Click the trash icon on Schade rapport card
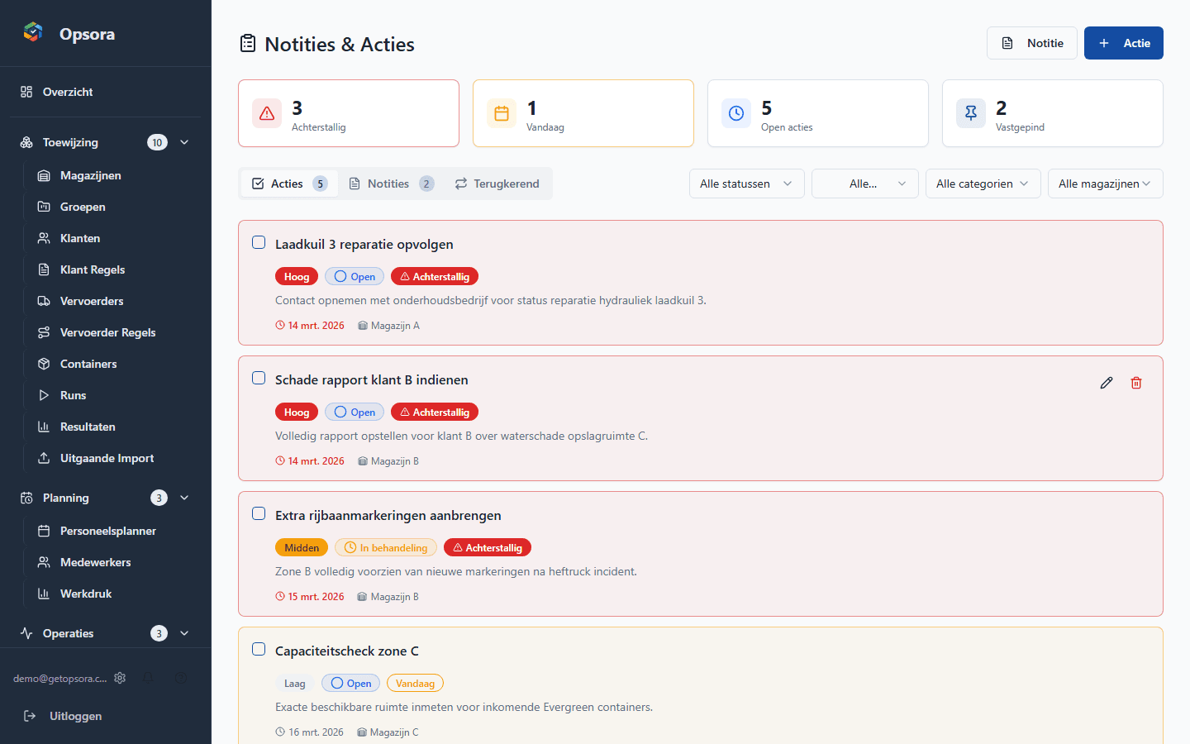Viewport: 1190px width, 744px height. 1136,383
